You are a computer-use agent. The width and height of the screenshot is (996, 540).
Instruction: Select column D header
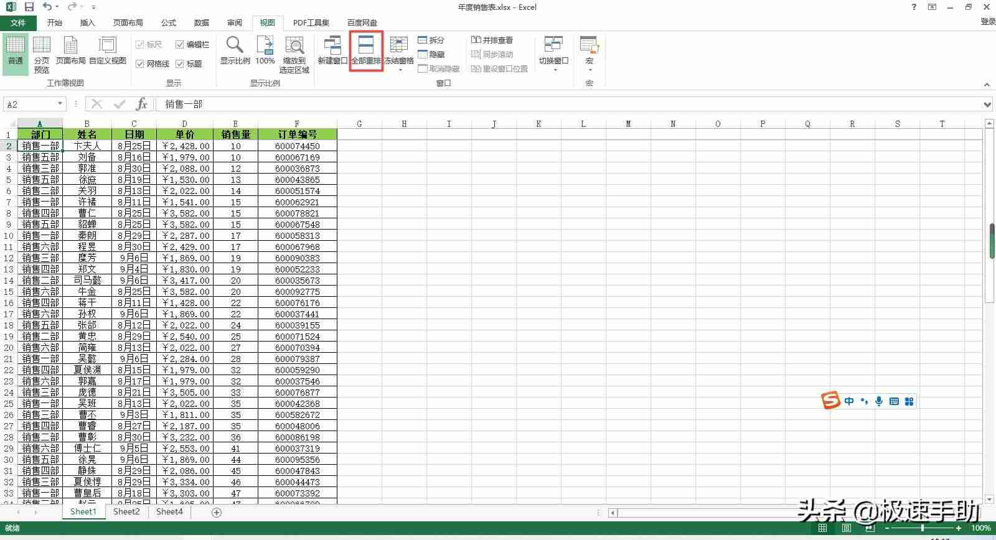(184, 123)
